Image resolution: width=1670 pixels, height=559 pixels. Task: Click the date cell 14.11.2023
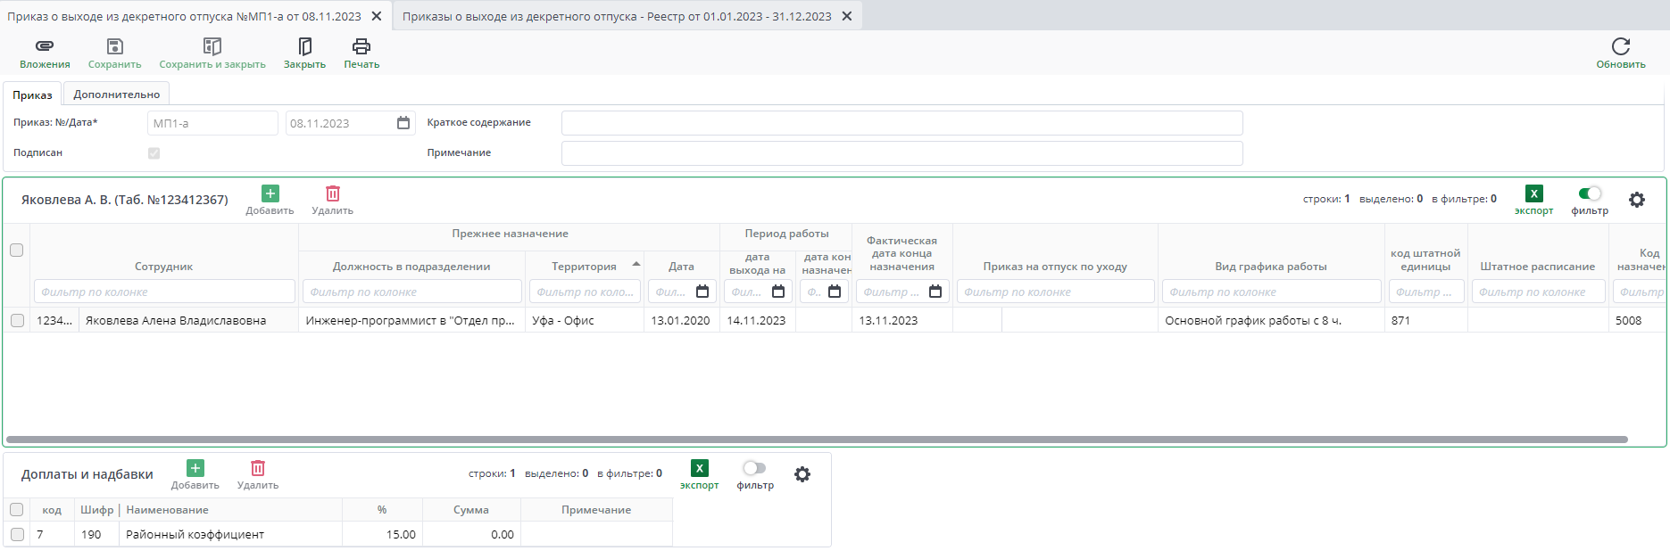pos(757,320)
